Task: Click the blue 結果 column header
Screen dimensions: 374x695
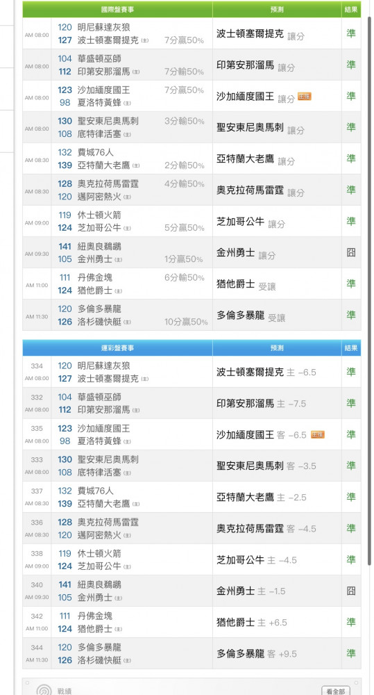Action: (351, 348)
